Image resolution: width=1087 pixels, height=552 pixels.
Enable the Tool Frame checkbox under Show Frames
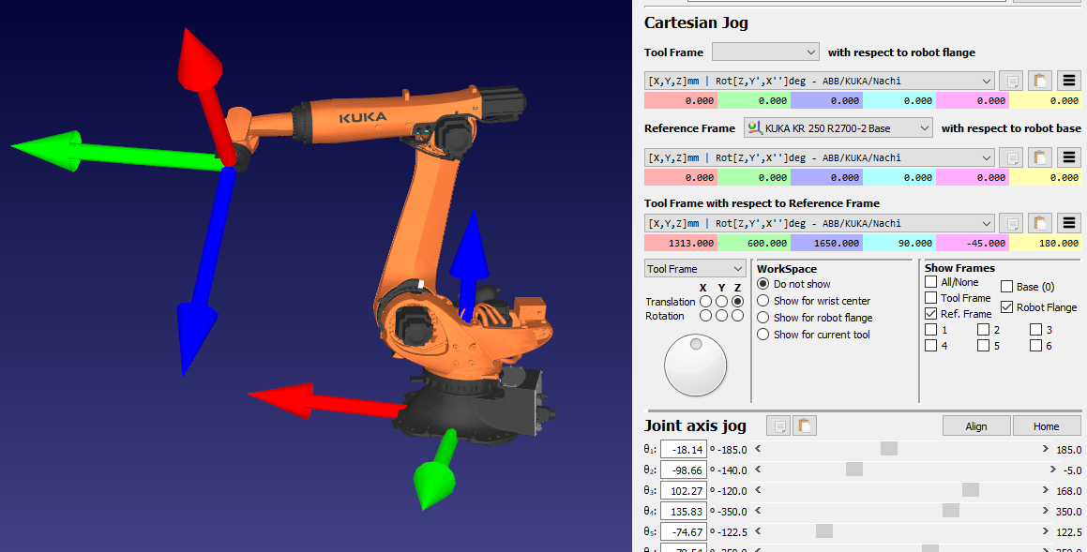pyautogui.click(x=931, y=298)
